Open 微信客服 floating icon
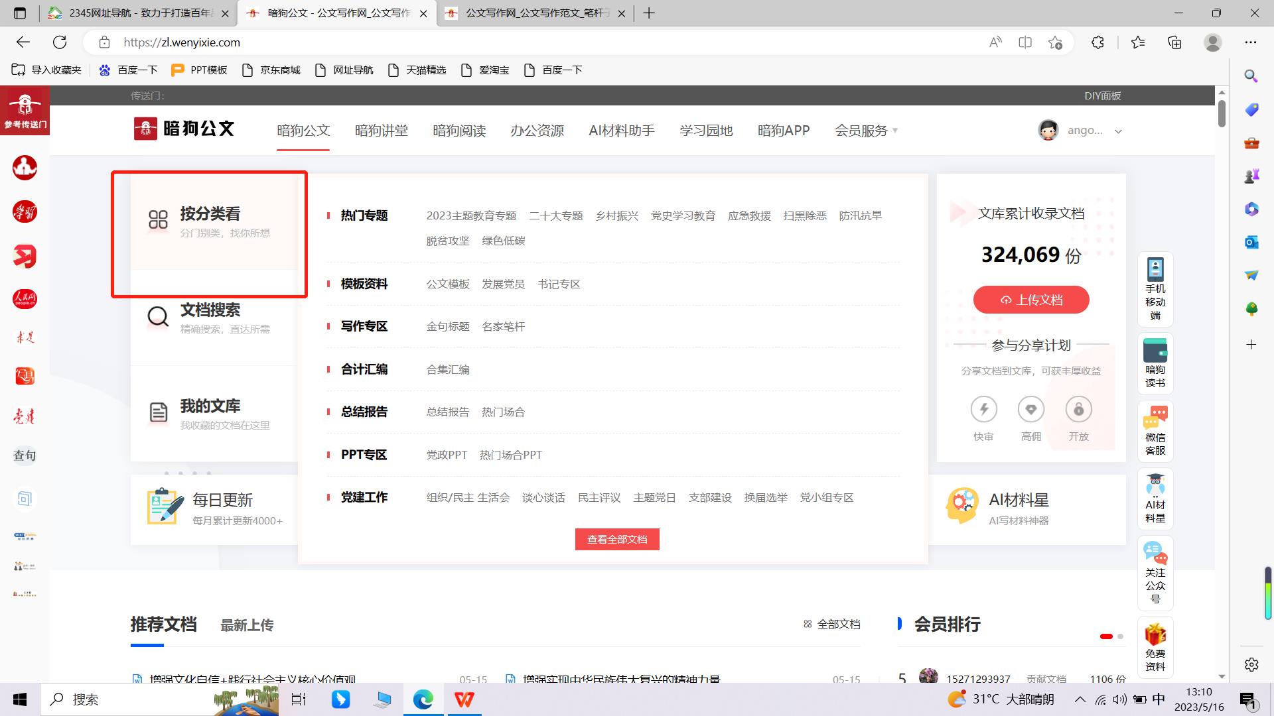 pyautogui.click(x=1155, y=431)
